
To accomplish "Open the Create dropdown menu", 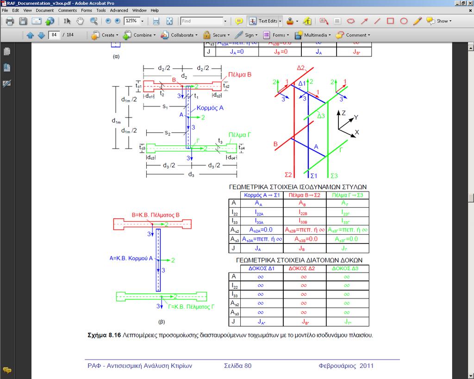I will [x=105, y=35].
